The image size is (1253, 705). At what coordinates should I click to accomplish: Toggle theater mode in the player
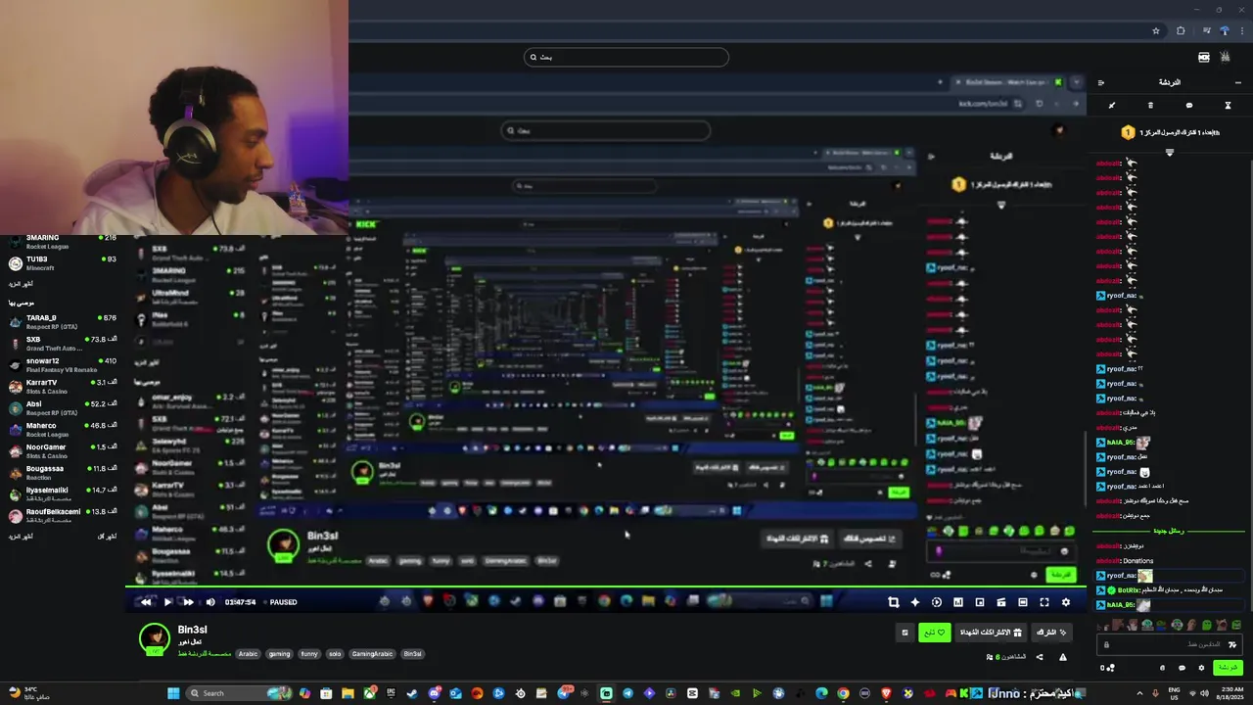tap(1023, 602)
